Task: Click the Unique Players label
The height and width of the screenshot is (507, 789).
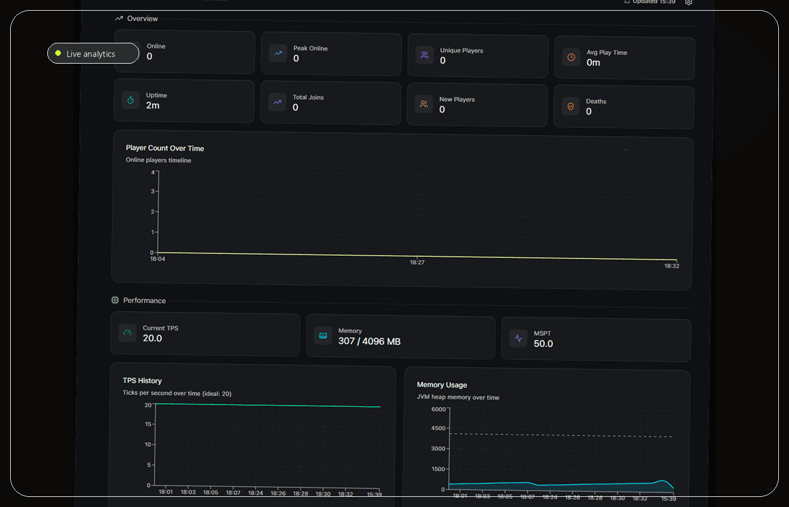Action: 462,50
